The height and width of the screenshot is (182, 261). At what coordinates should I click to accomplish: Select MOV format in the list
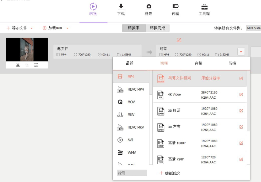click(x=131, y=102)
